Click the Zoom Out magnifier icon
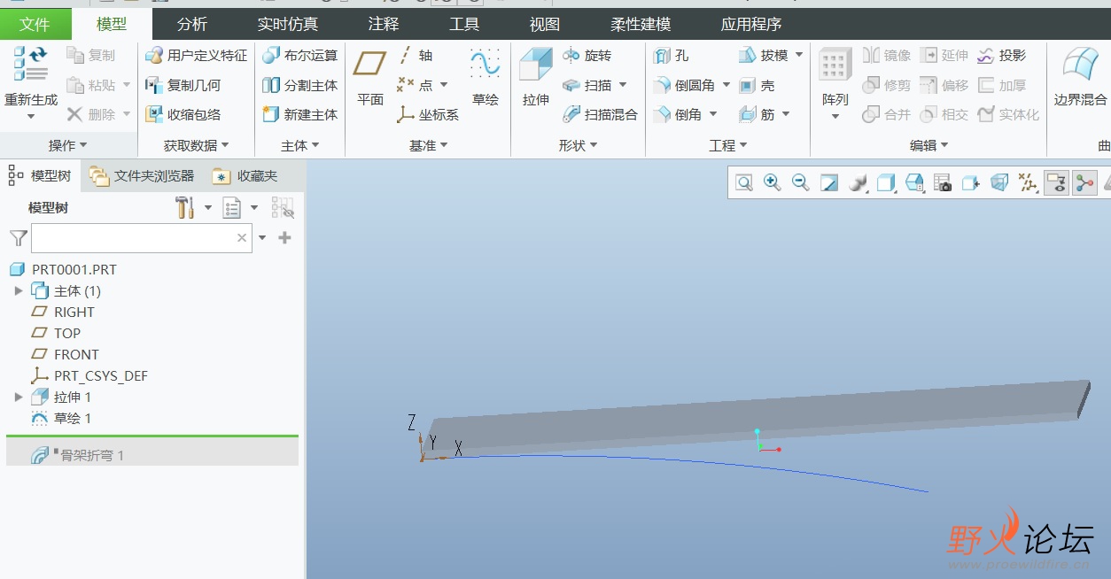 click(x=800, y=182)
